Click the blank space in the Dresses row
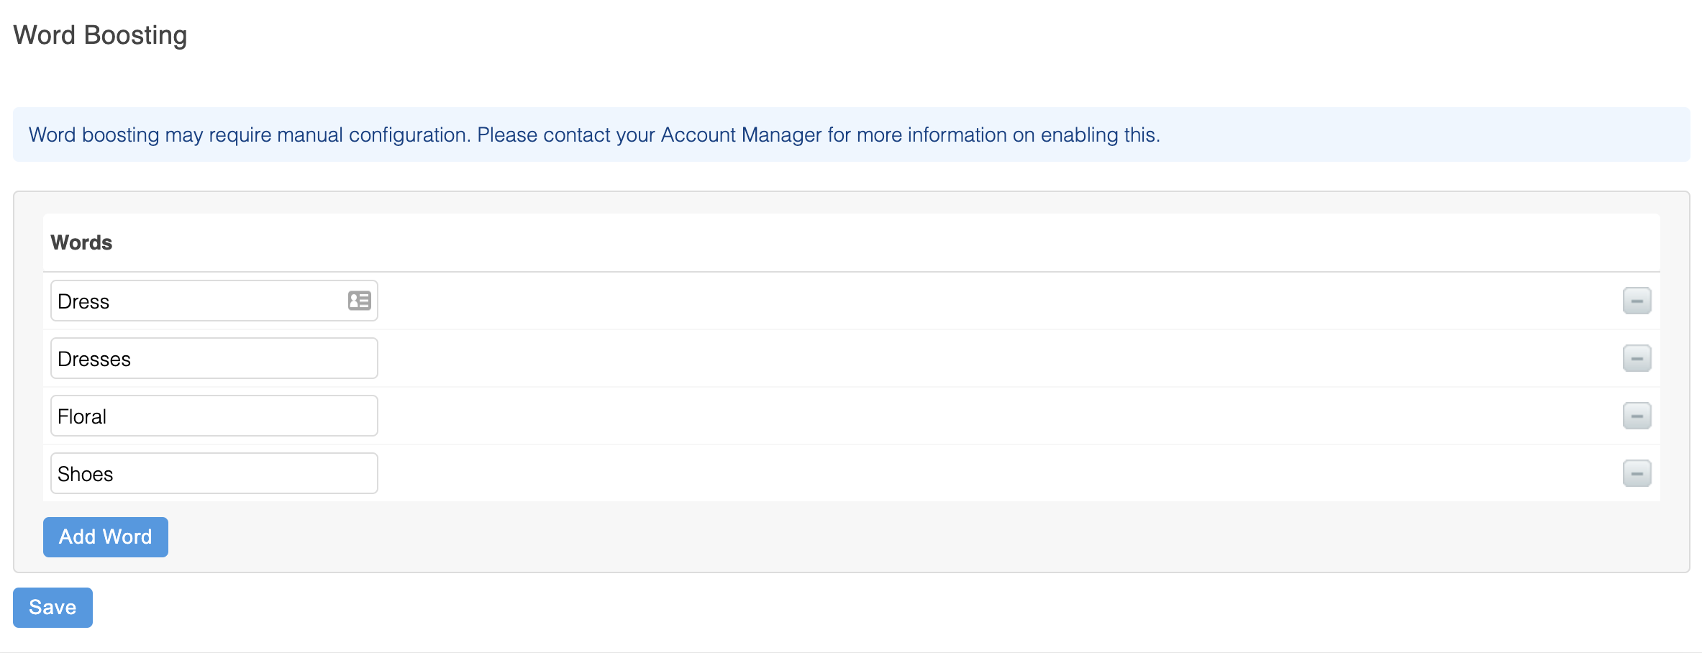Image resolution: width=1702 pixels, height=653 pixels. coord(1000,358)
